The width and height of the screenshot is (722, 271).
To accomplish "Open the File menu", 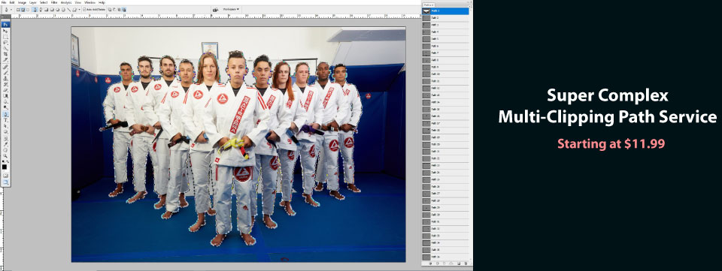I will point(5,2).
